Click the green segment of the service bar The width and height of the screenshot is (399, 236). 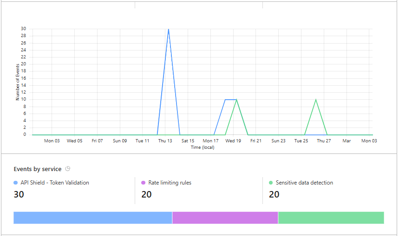[x=331, y=218]
